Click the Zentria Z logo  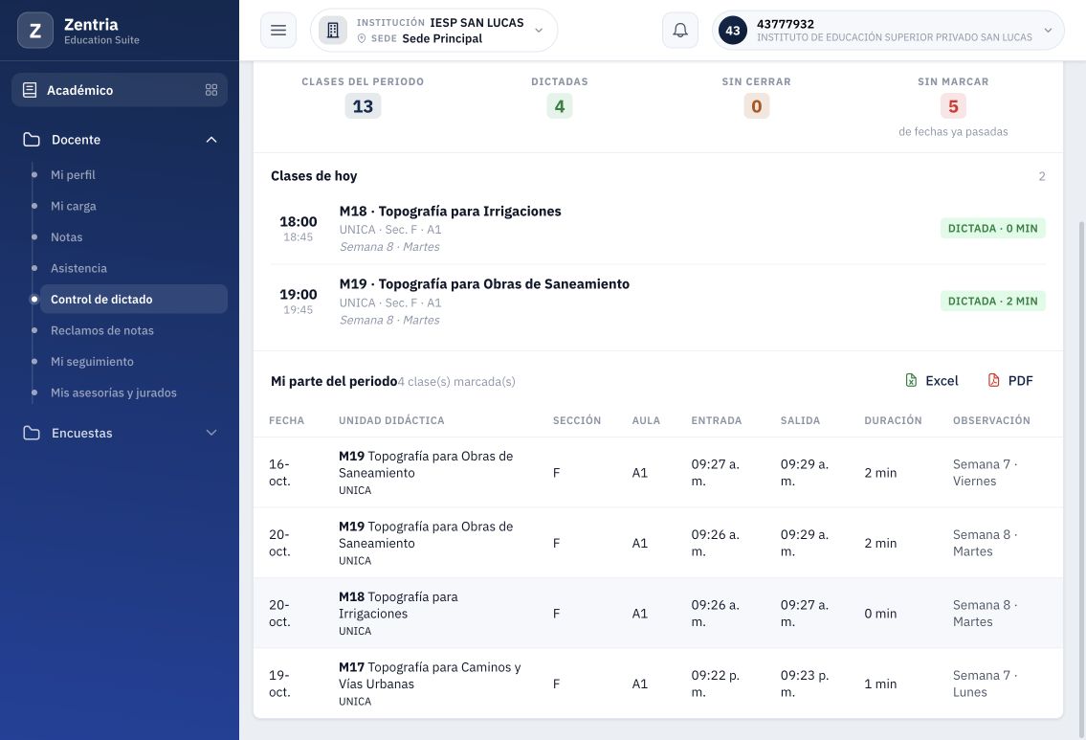[35, 31]
